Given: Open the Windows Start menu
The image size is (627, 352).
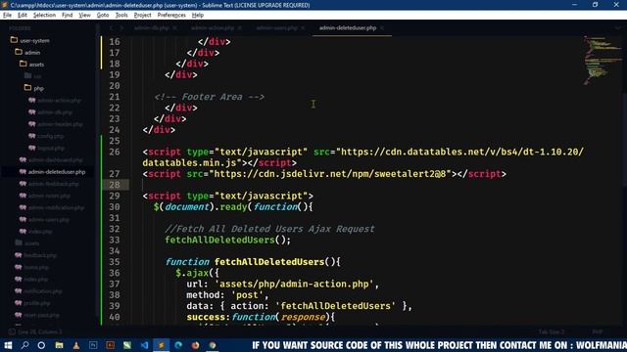Looking at the screenshot, I should click(8, 345).
